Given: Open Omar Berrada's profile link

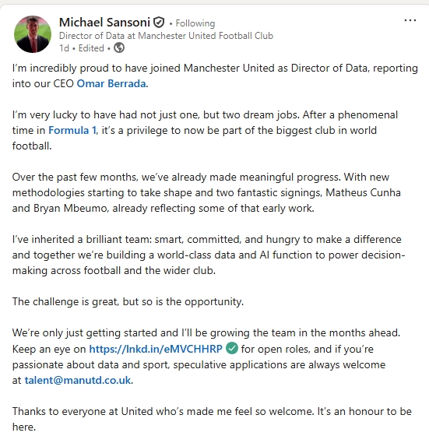Looking at the screenshot, I should click(x=111, y=83).
